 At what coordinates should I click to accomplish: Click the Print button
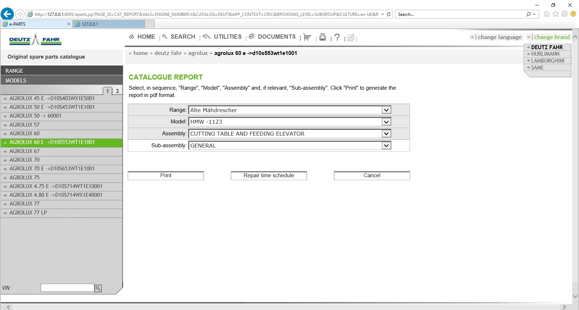pyautogui.click(x=166, y=175)
